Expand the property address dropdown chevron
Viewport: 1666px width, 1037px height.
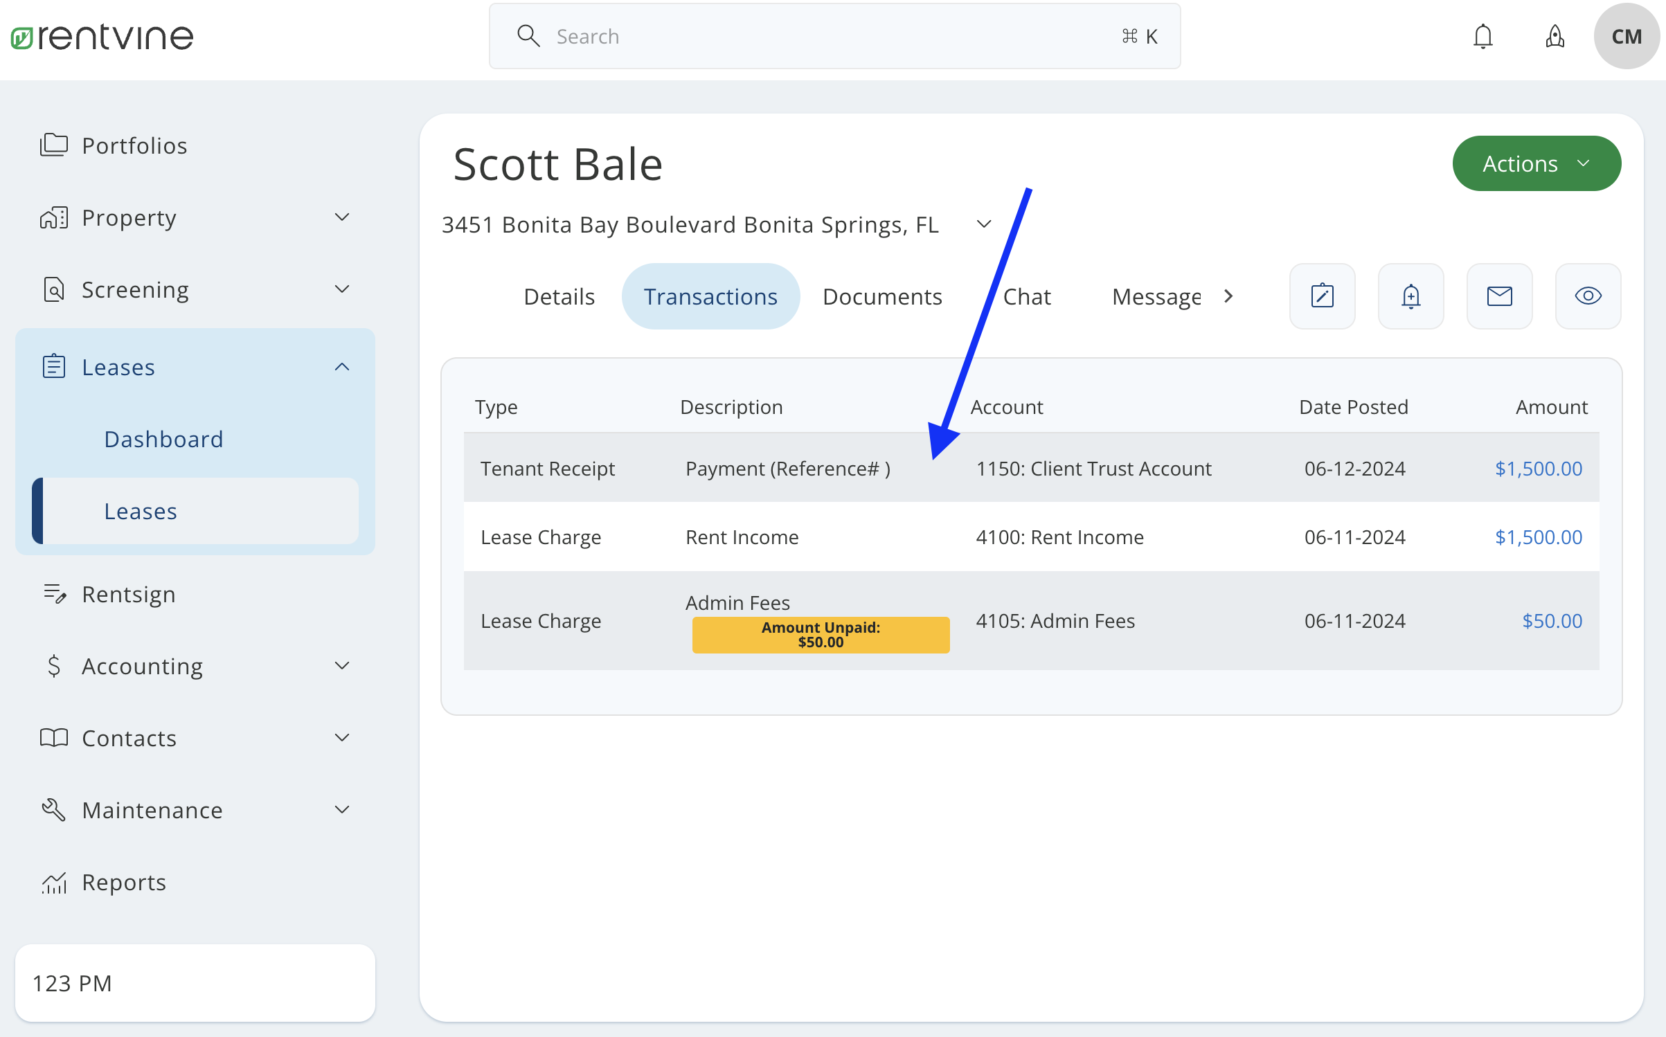point(983,224)
